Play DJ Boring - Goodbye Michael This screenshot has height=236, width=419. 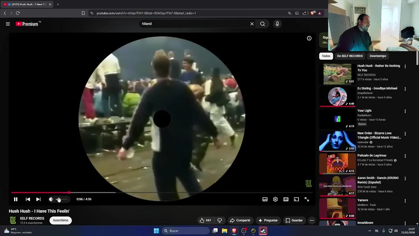click(x=337, y=96)
